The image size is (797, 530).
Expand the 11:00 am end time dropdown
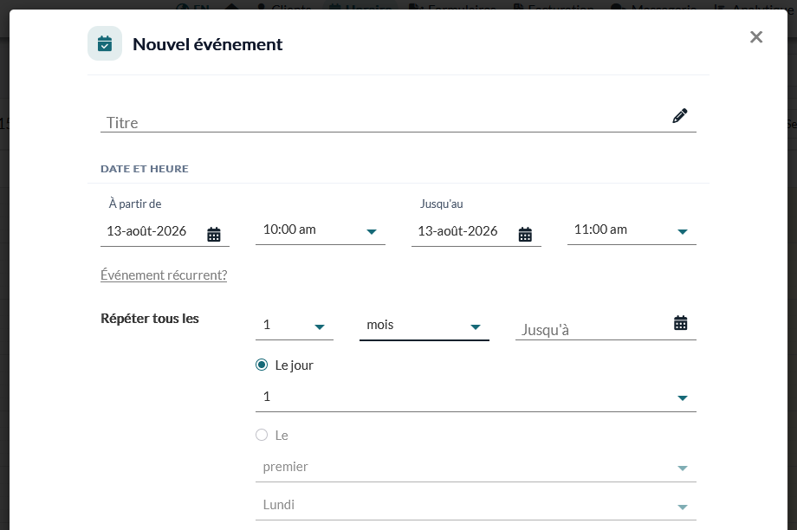tap(632, 230)
